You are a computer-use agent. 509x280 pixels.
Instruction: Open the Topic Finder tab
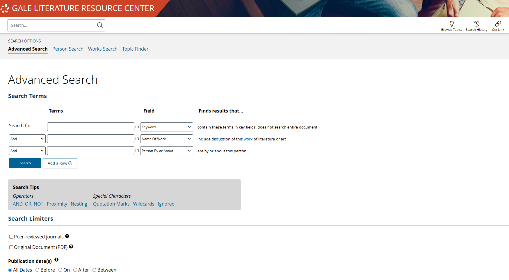point(135,49)
